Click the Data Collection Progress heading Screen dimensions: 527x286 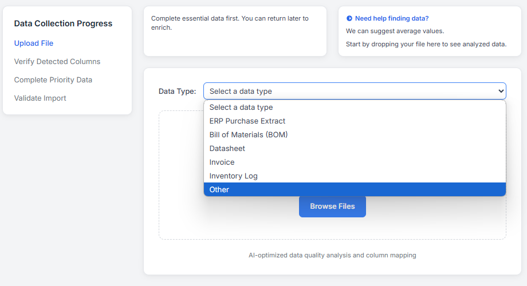pyautogui.click(x=63, y=23)
